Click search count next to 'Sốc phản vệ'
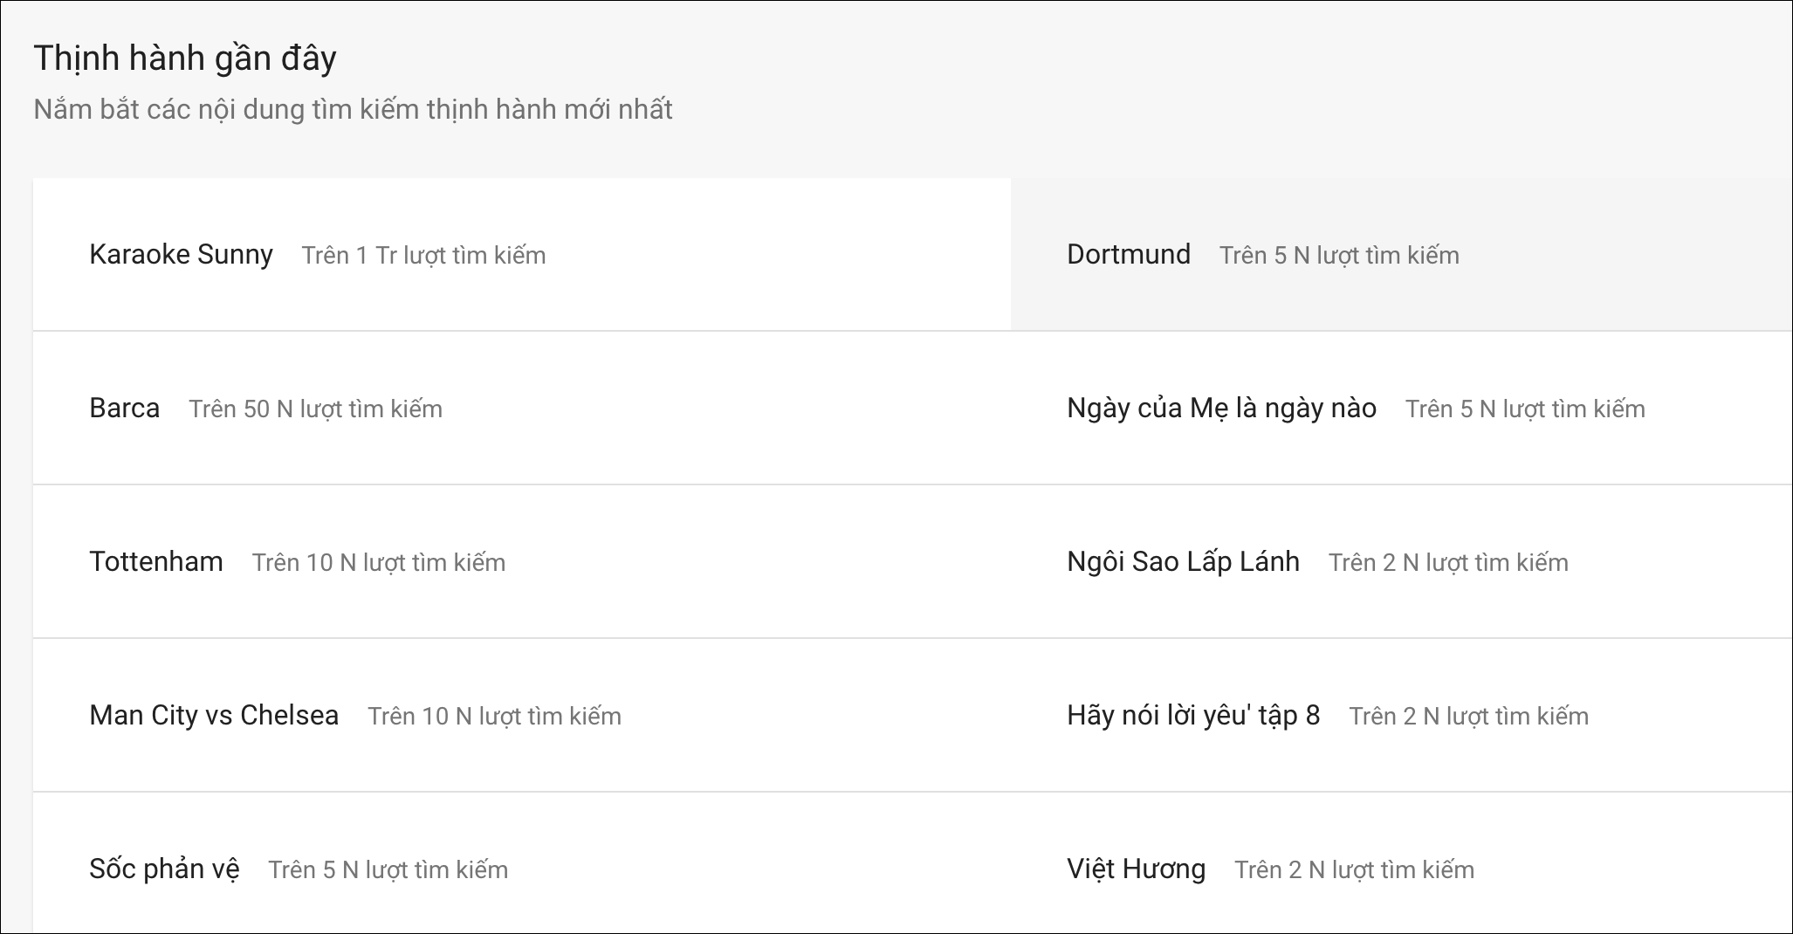This screenshot has width=1793, height=934. point(388,869)
